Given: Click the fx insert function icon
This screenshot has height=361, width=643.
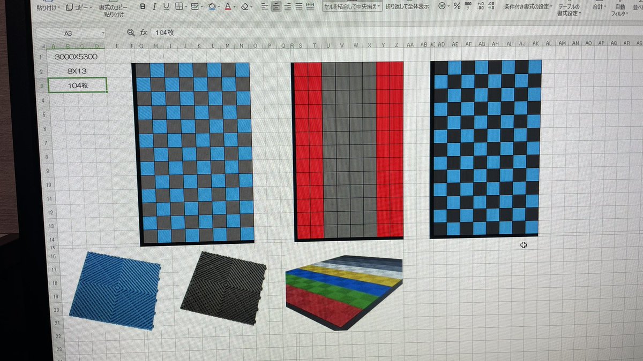Looking at the screenshot, I should click(x=143, y=33).
